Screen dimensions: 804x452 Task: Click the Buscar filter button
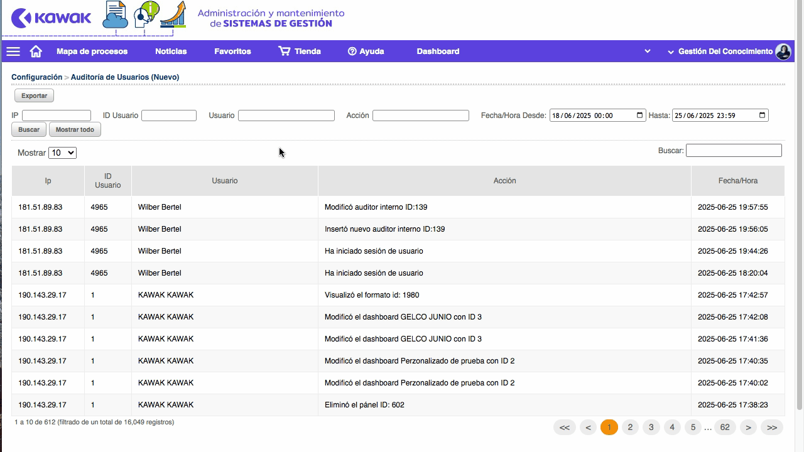29,129
